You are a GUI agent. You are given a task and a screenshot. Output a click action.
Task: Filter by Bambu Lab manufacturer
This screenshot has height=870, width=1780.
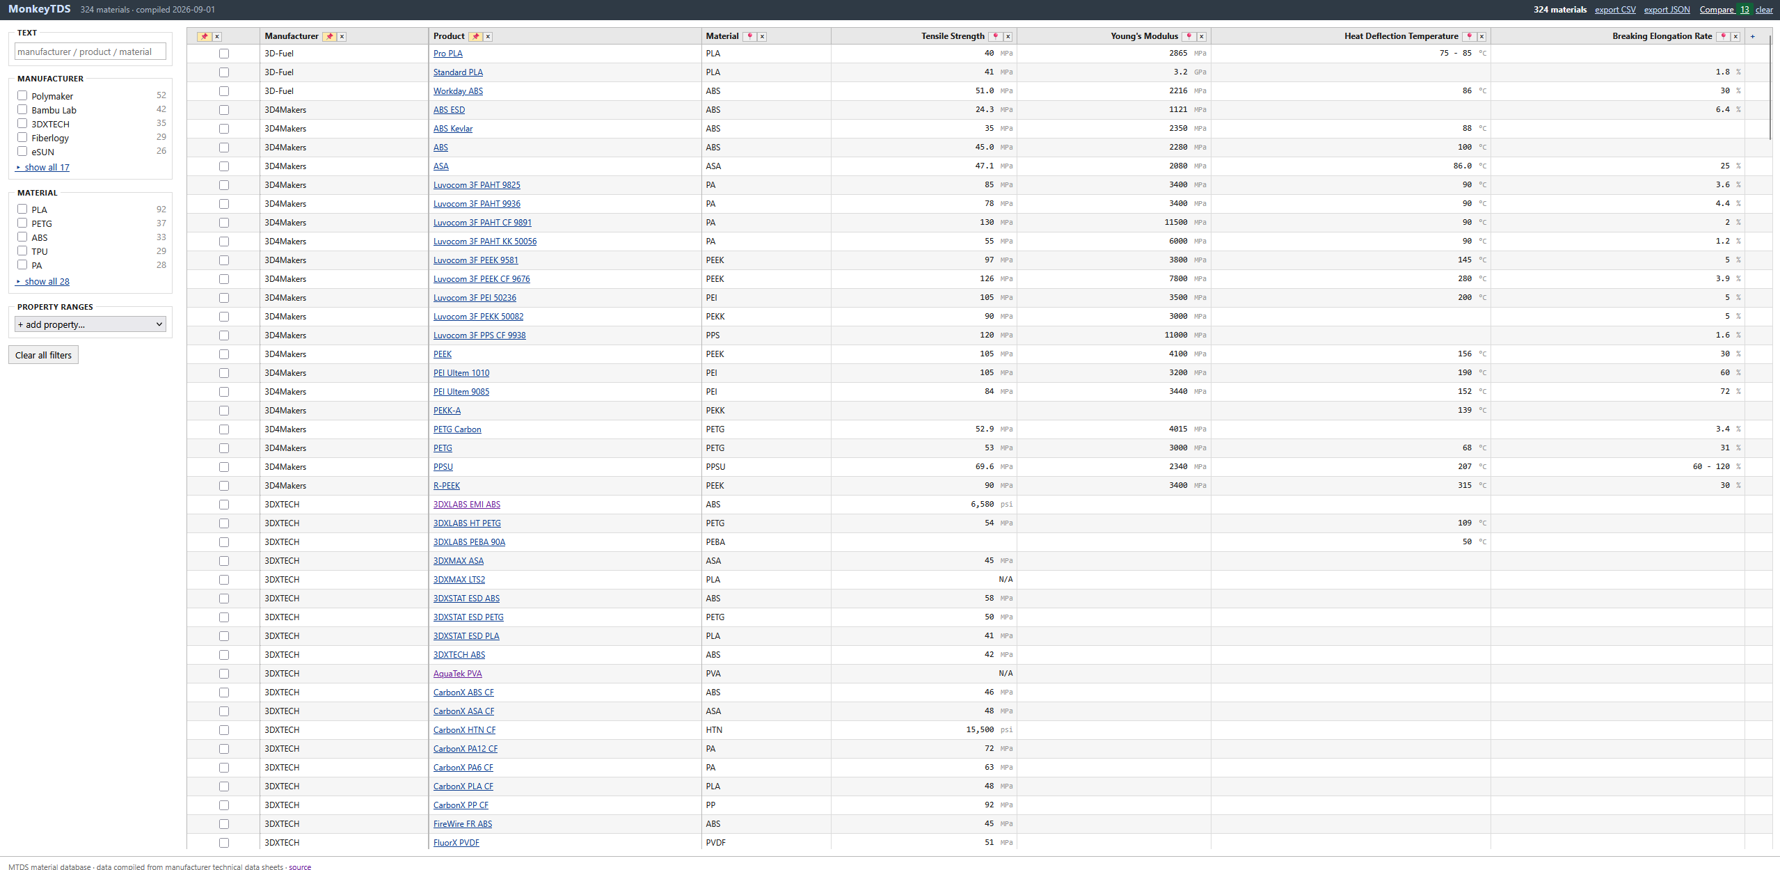22,110
